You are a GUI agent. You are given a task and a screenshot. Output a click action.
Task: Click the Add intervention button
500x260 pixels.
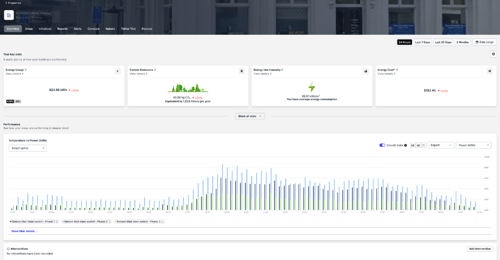coord(480,249)
